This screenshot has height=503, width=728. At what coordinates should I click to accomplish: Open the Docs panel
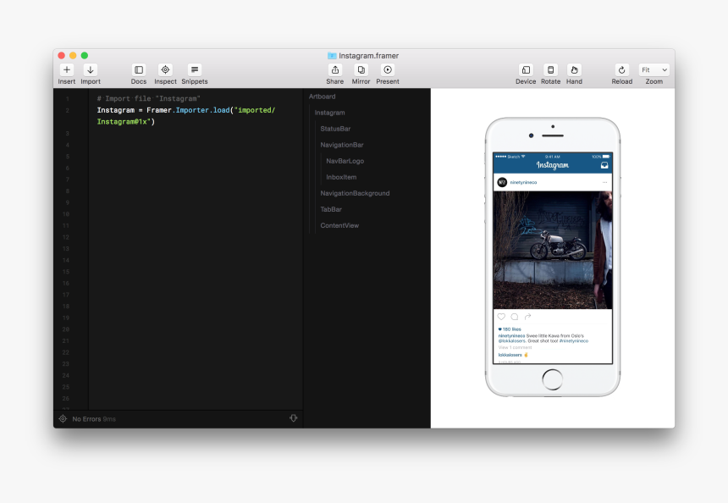pyautogui.click(x=139, y=70)
